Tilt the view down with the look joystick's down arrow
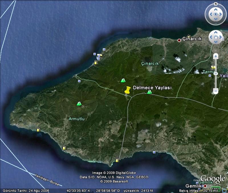Image resolution: width=228 pixels, height=193 pixels. click(x=216, y=19)
